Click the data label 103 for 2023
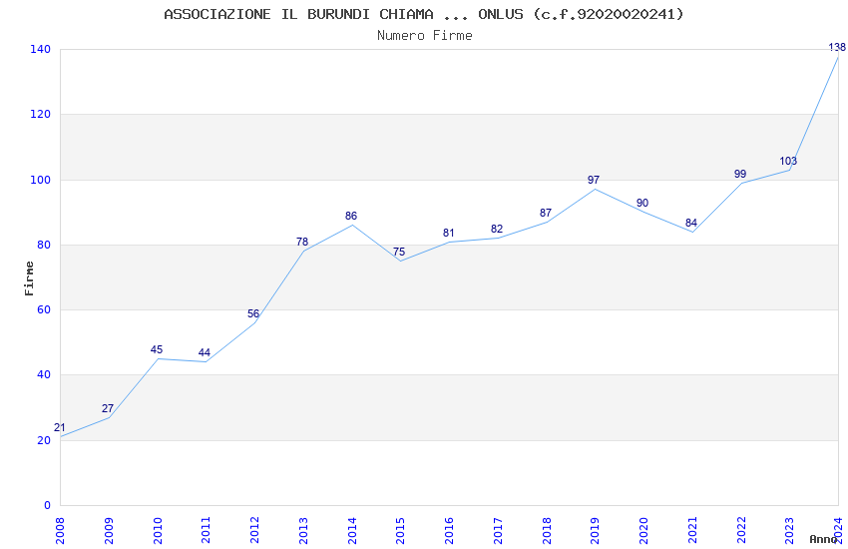 [x=788, y=161]
